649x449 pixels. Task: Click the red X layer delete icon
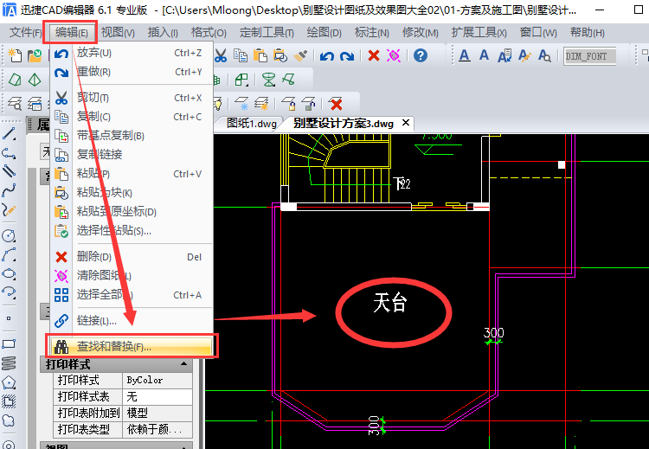(x=336, y=104)
